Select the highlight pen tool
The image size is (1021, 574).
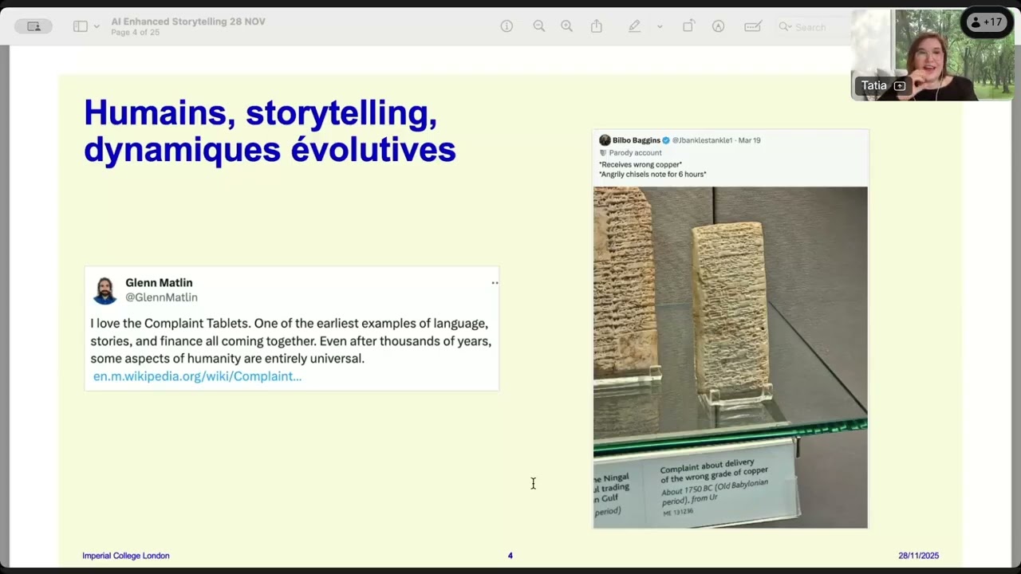(x=635, y=26)
